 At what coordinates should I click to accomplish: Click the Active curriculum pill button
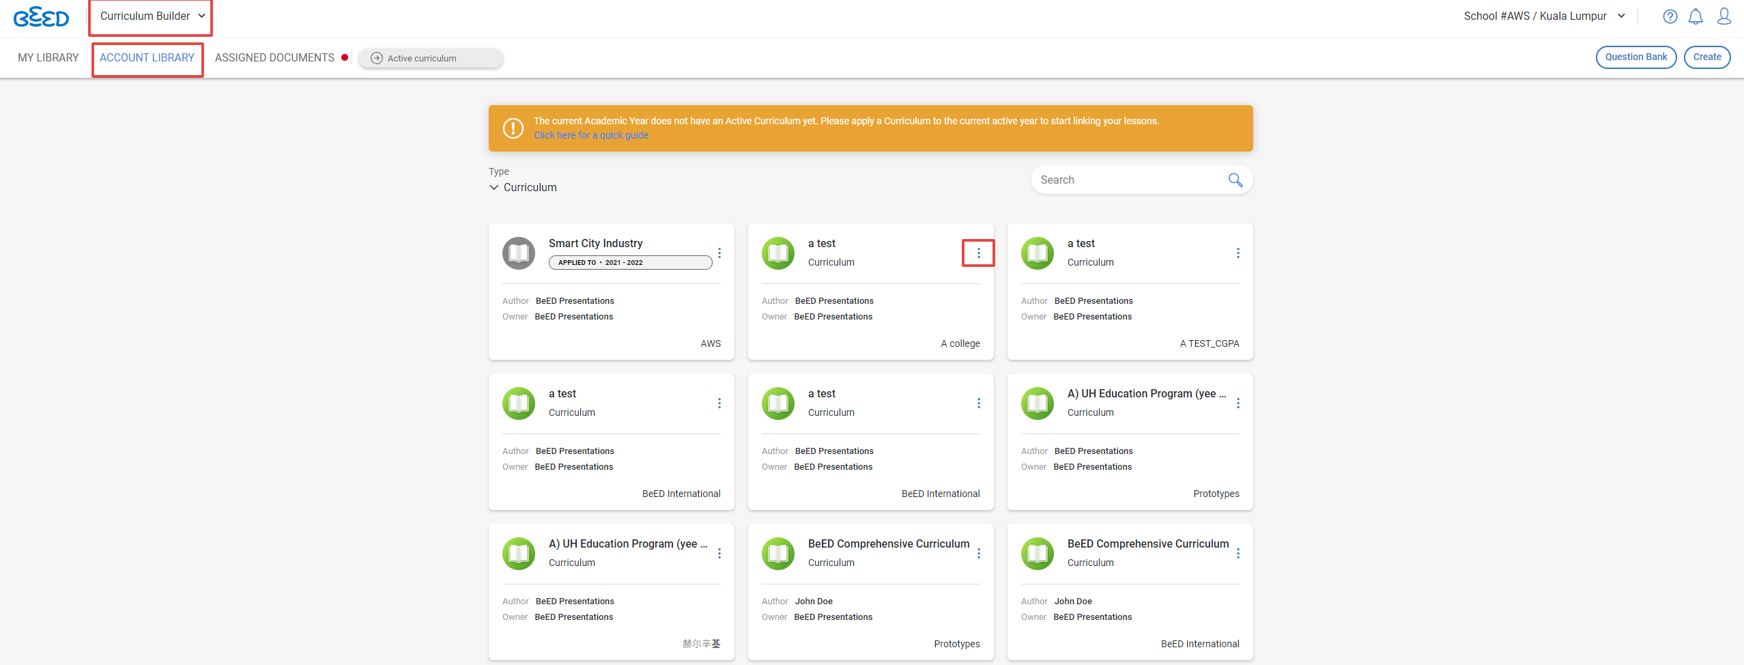pyautogui.click(x=431, y=58)
